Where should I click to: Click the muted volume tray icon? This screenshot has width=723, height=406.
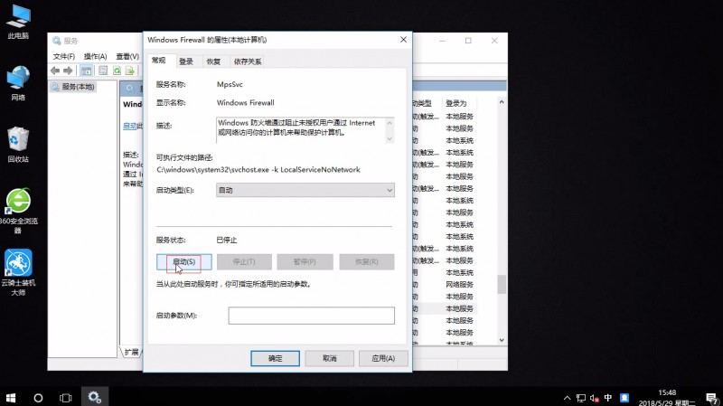click(x=595, y=398)
